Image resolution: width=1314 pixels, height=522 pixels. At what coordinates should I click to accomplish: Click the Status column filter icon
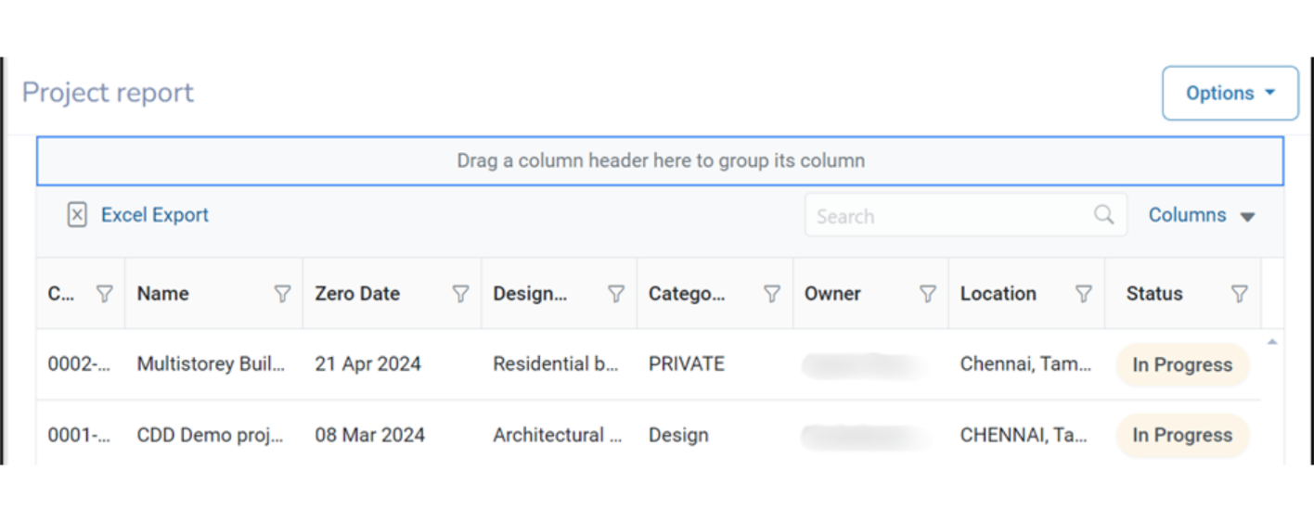[x=1239, y=294]
